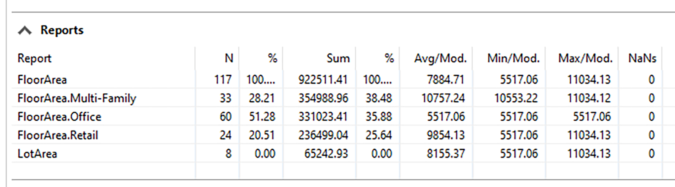
Task: Select the FloorArea report row
Action: coord(42,79)
